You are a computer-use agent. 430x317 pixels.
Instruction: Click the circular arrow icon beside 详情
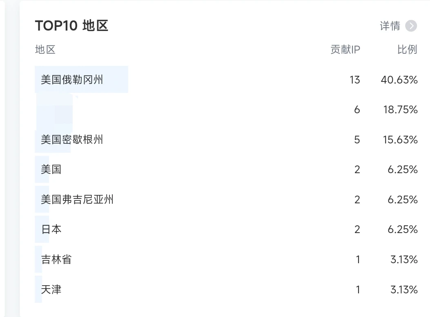411,26
